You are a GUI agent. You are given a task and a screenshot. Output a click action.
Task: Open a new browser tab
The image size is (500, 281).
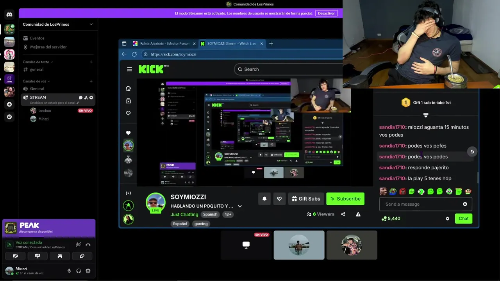point(271,43)
